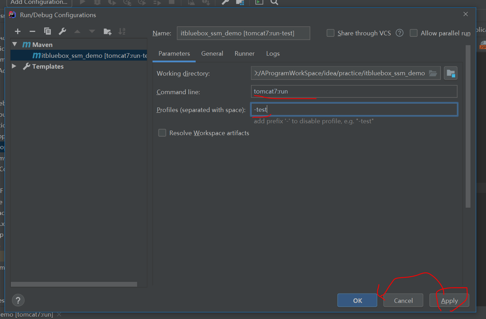Click the Apply button
The width and height of the screenshot is (486, 319).
point(449,300)
